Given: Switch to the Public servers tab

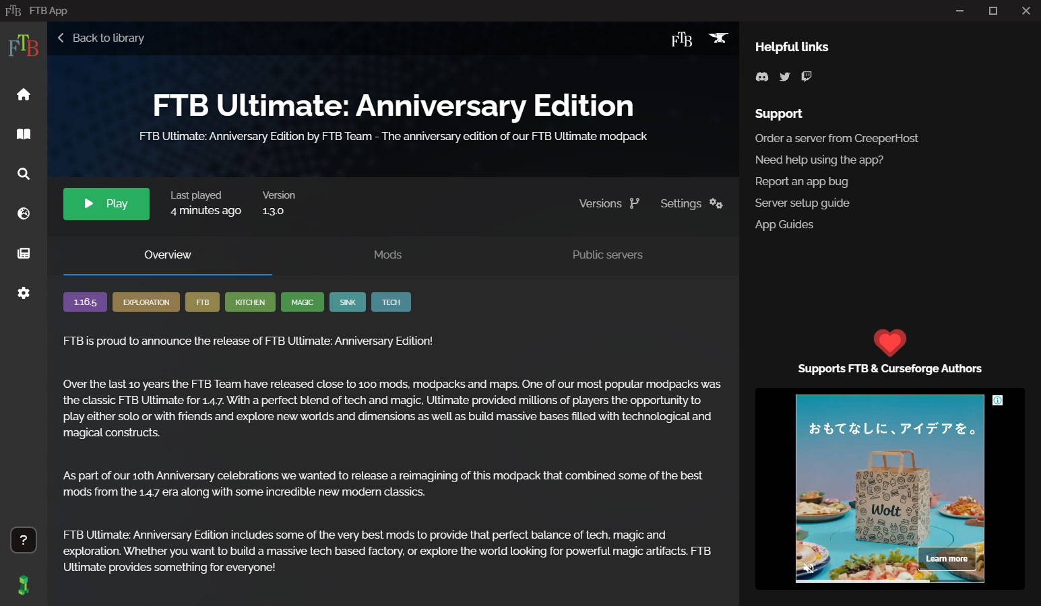Looking at the screenshot, I should pos(607,255).
